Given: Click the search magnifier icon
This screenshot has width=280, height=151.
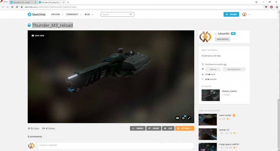Looking at the screenshot, I should [x=131, y=14].
